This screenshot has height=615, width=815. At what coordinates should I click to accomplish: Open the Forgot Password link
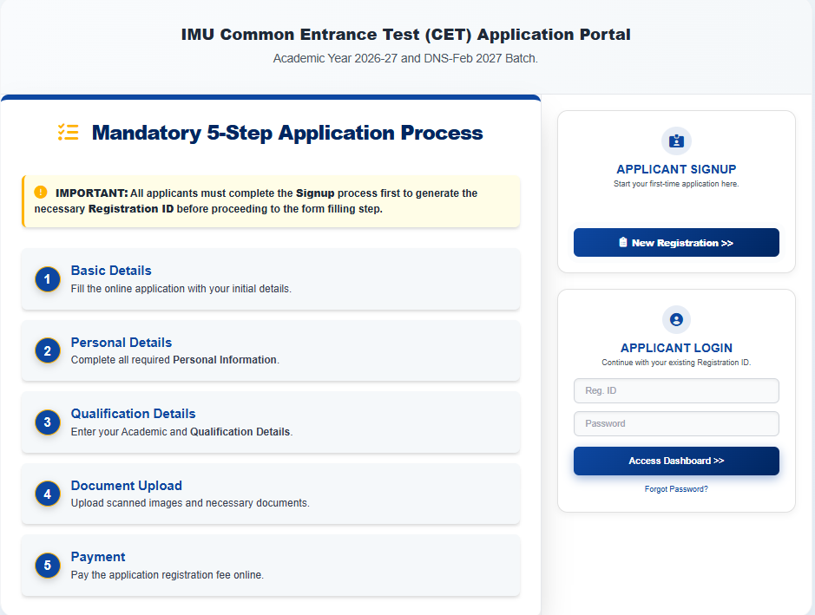pos(676,488)
